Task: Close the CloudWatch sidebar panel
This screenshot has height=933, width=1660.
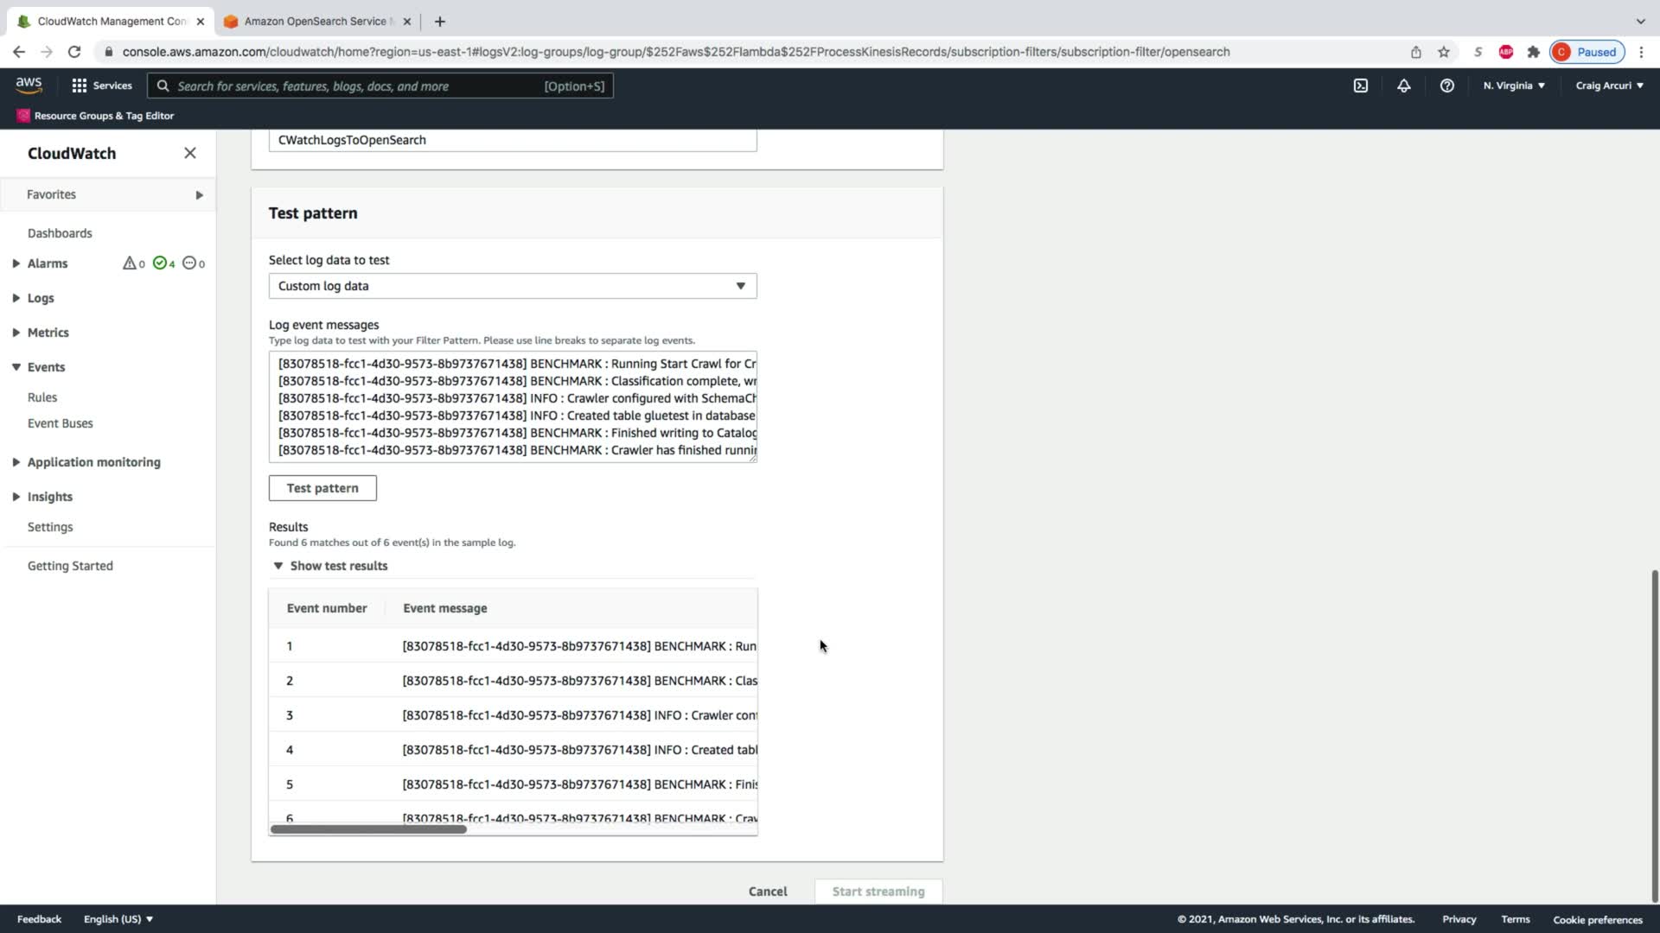Action: click(x=190, y=153)
